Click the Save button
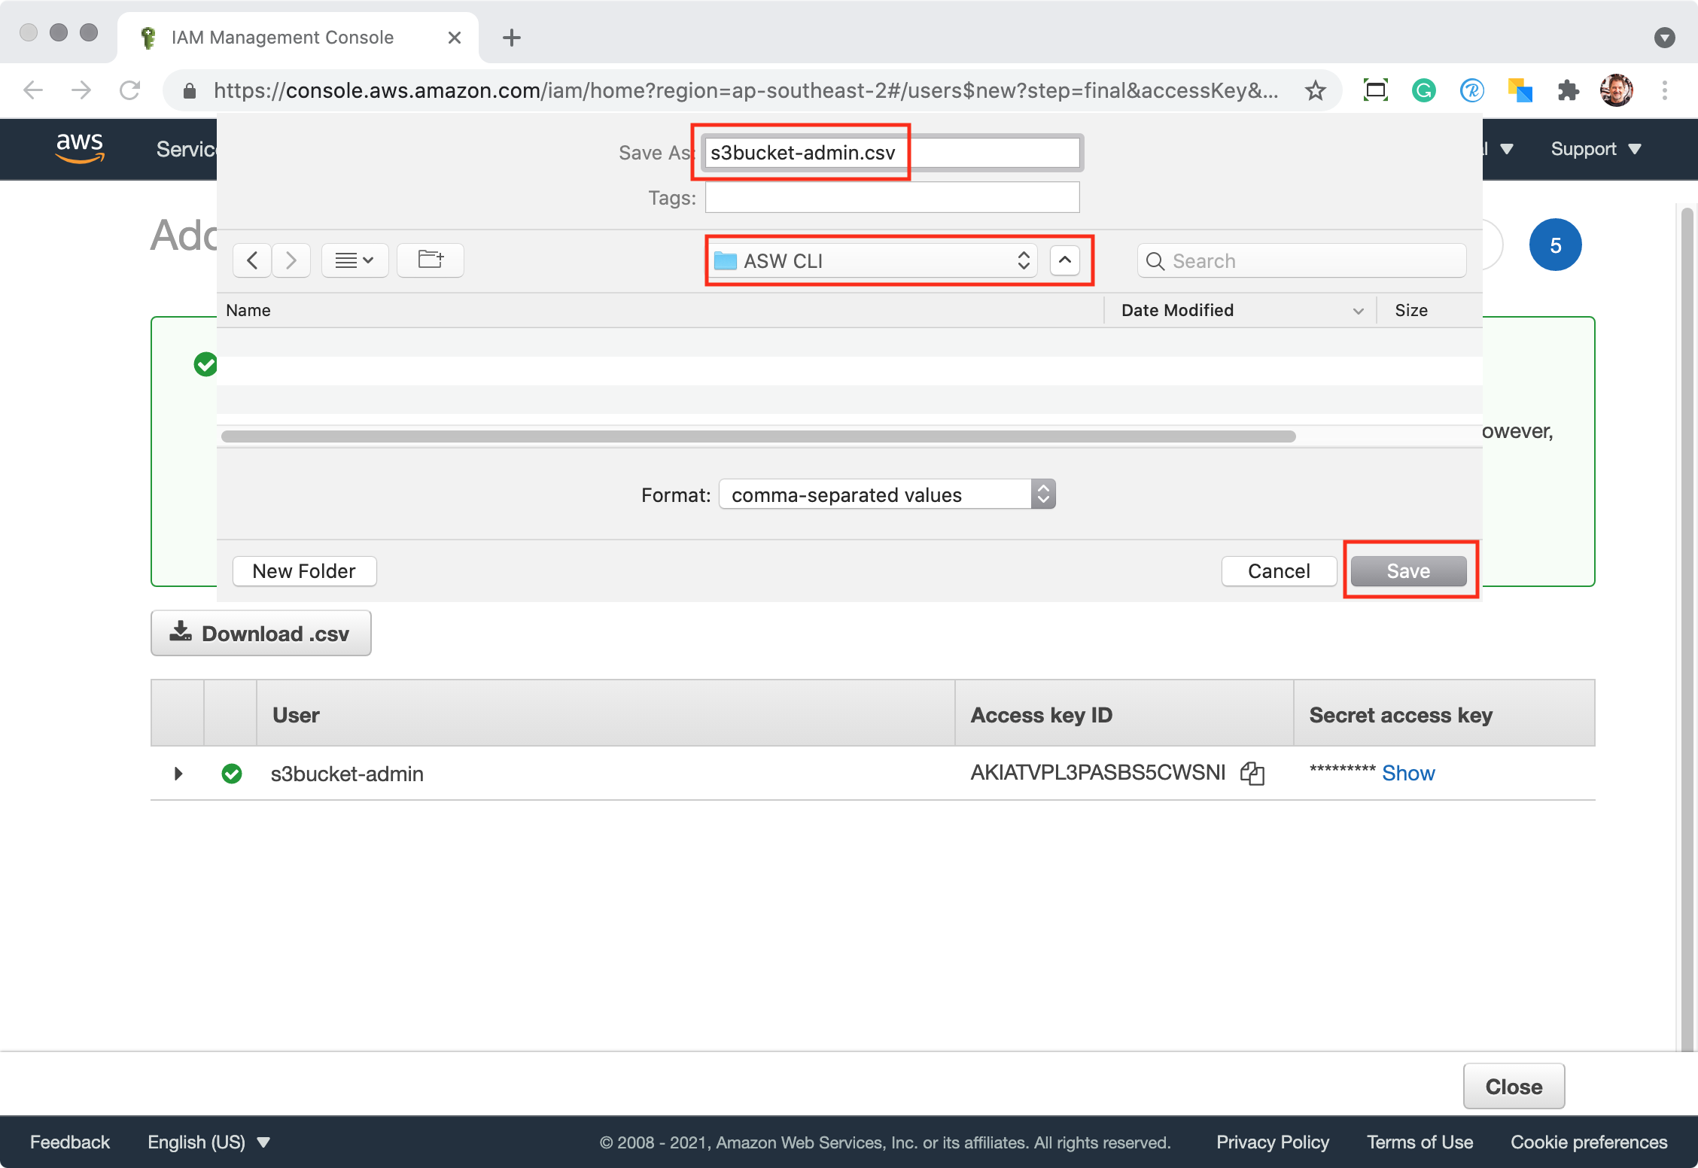 (1408, 571)
